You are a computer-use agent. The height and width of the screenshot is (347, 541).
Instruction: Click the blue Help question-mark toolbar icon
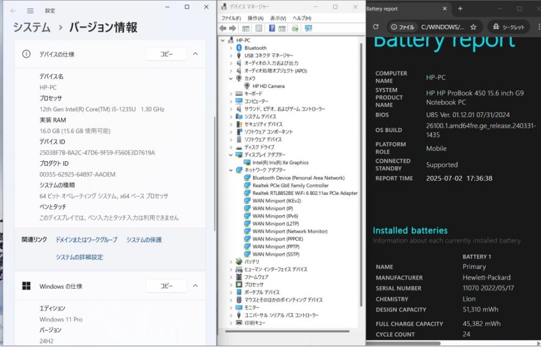point(272,28)
